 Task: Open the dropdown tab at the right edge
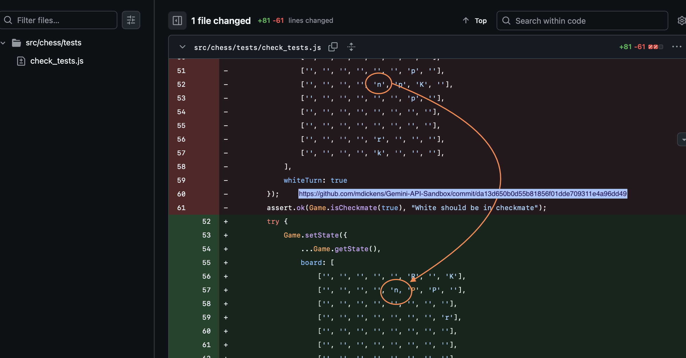(682, 139)
